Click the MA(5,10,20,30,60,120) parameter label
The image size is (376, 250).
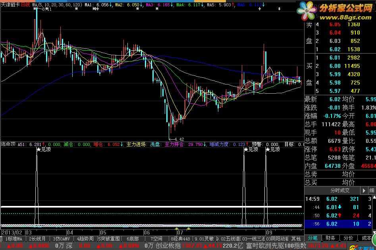pos(57,5)
